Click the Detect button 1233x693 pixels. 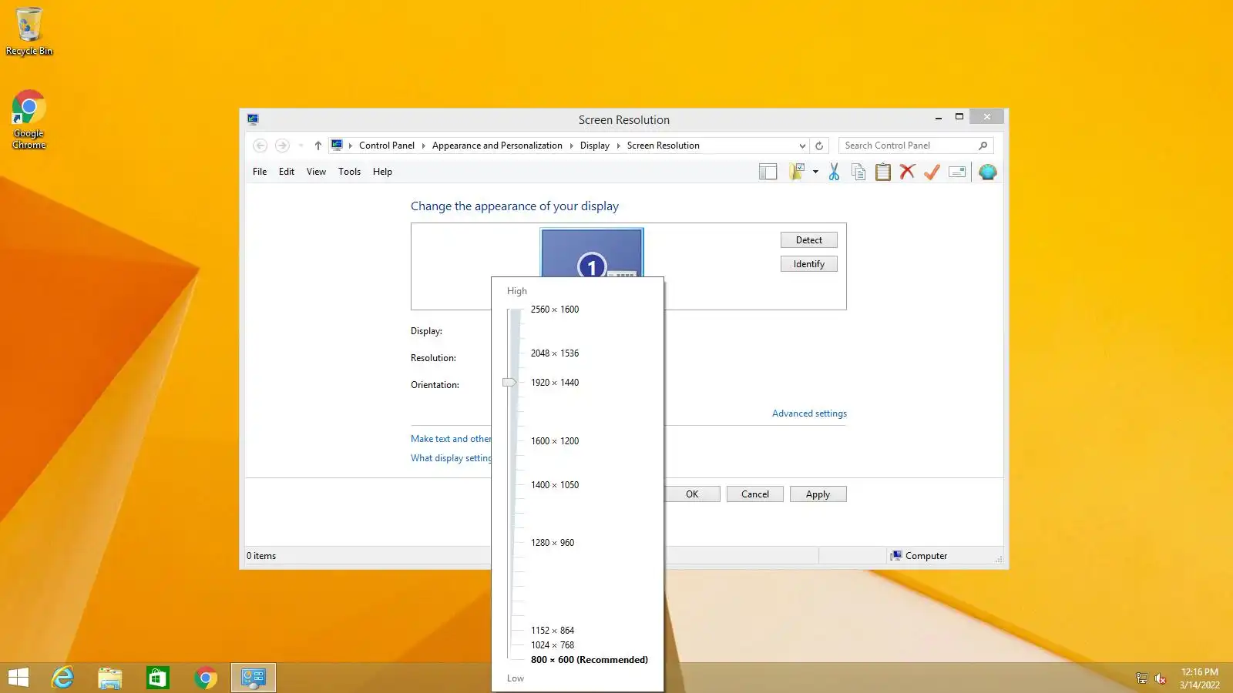[x=808, y=240]
